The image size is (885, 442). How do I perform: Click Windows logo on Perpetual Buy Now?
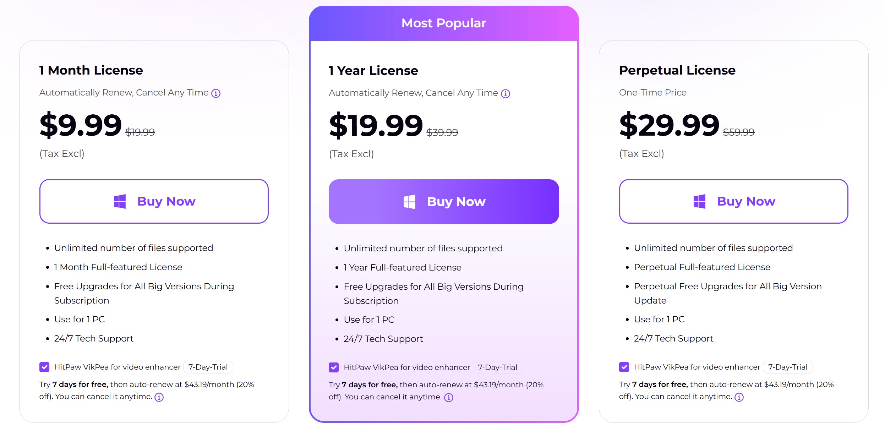point(699,201)
